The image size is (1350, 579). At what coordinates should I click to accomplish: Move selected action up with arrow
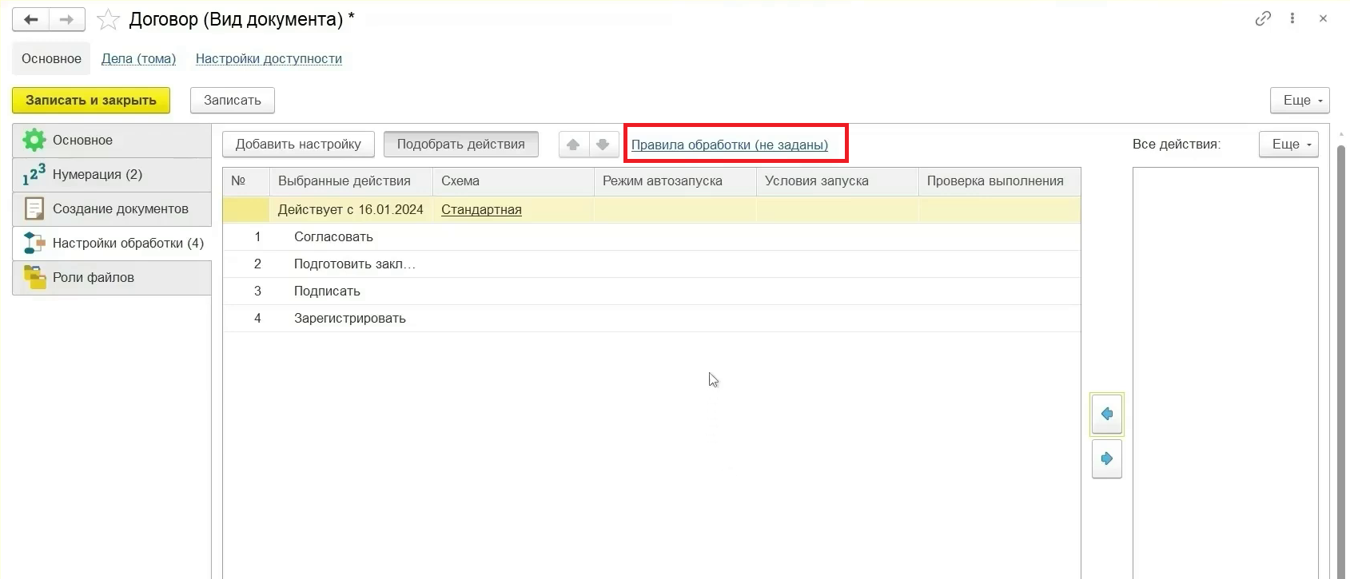[573, 145]
